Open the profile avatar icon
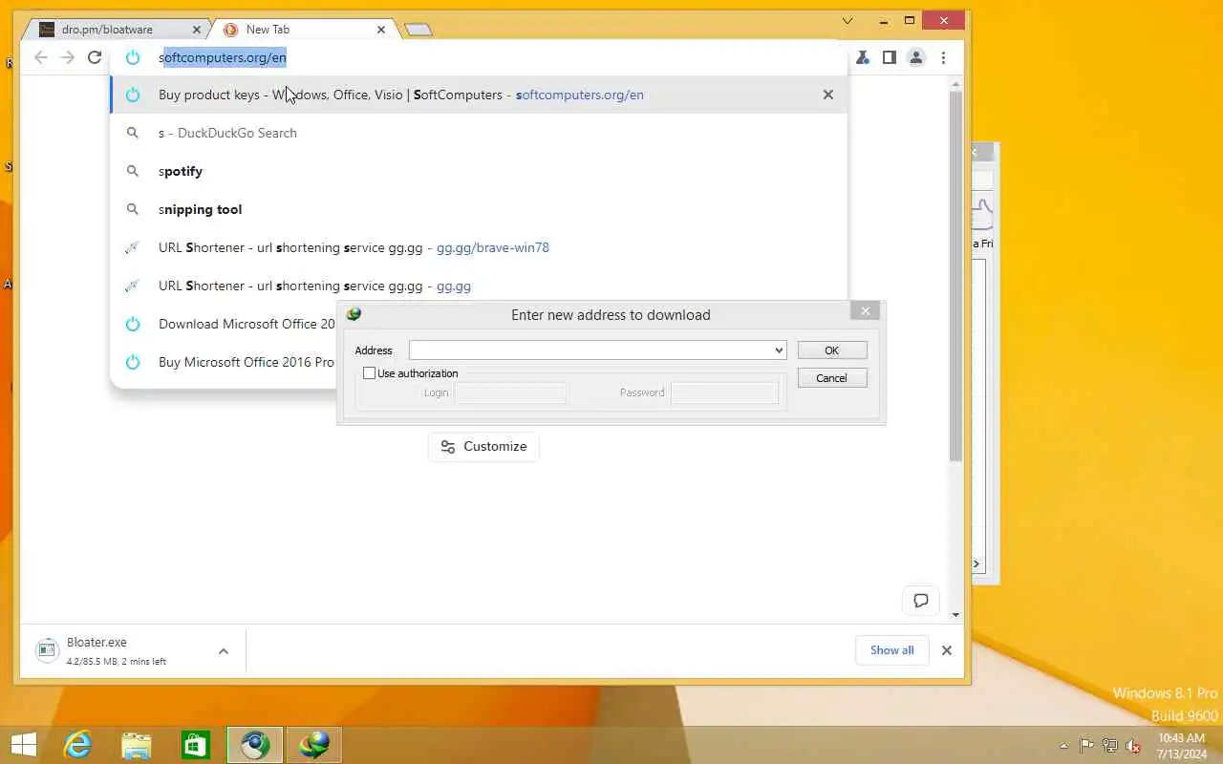 coord(915,57)
